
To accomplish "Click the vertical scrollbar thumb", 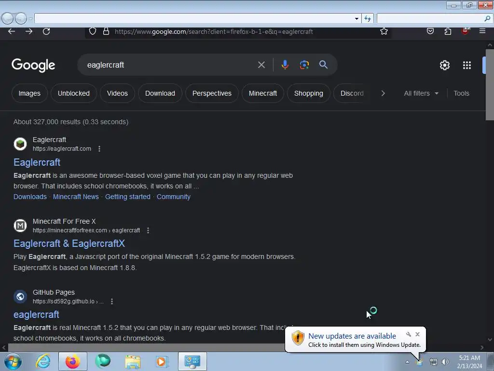I will click(490, 84).
